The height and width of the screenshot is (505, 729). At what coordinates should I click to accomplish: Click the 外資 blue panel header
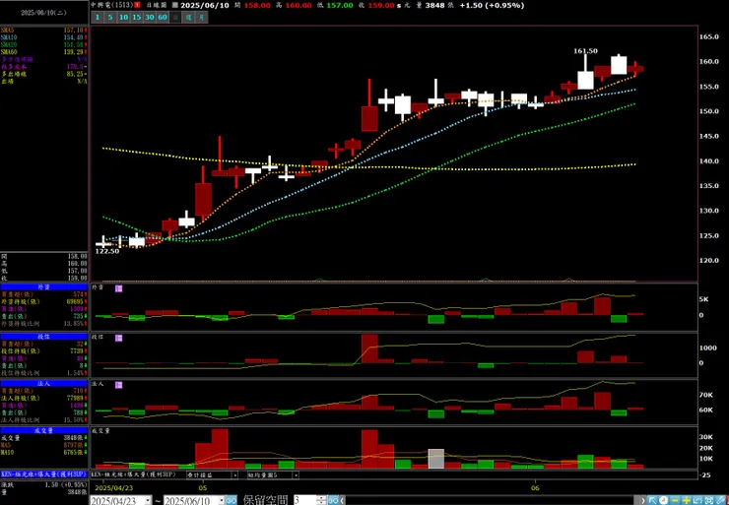coord(43,287)
